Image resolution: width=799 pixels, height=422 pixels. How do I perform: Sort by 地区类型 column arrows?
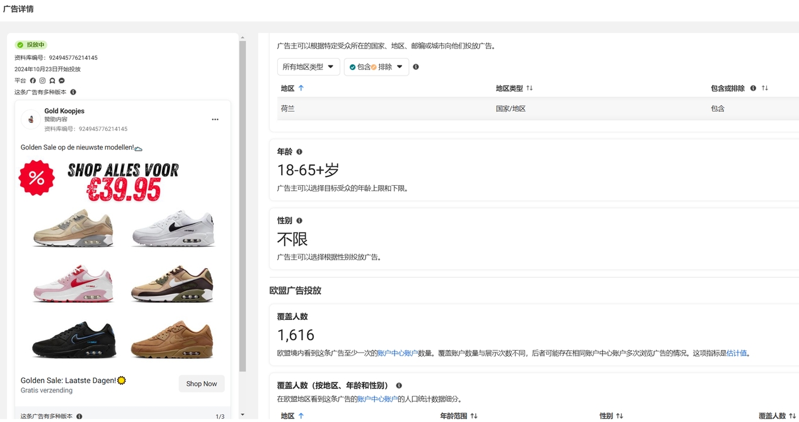tap(529, 88)
